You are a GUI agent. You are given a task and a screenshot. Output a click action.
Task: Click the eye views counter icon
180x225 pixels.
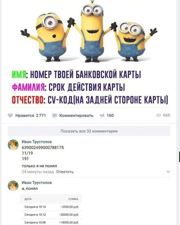tap(158, 115)
